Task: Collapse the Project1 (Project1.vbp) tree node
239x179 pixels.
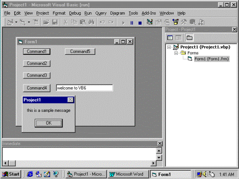Action: pos(169,47)
